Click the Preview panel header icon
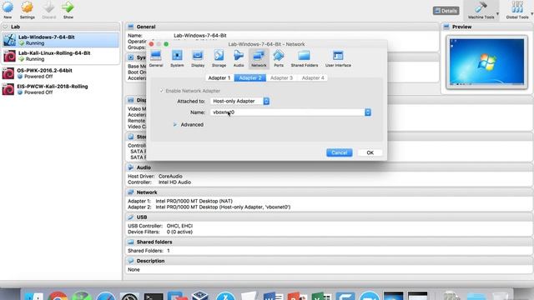534x300 pixels. [446, 27]
